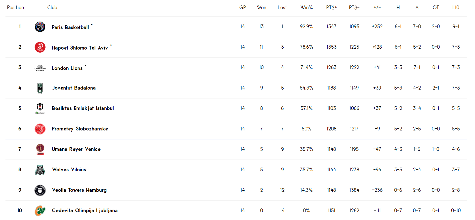Sort by the Win% column header
The width and height of the screenshot is (475, 220).
pyautogui.click(x=306, y=7)
